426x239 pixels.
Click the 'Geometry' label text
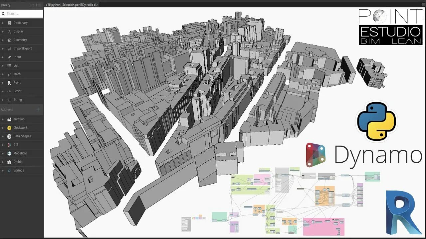click(20, 40)
